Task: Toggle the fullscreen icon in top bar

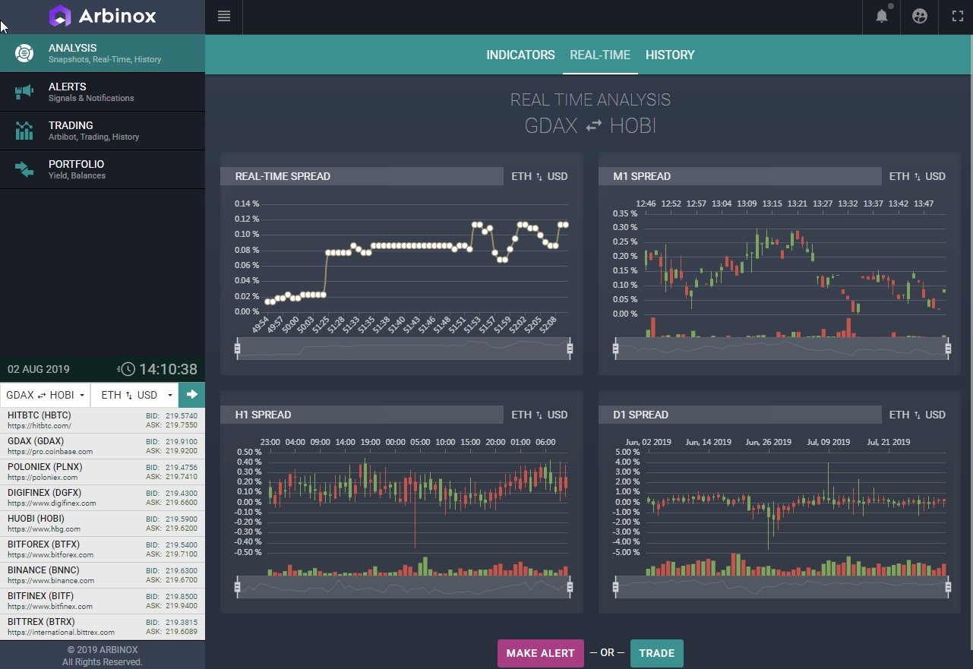Action: pos(956,16)
